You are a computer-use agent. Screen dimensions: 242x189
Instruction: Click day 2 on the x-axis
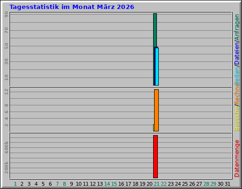[x=22, y=184]
